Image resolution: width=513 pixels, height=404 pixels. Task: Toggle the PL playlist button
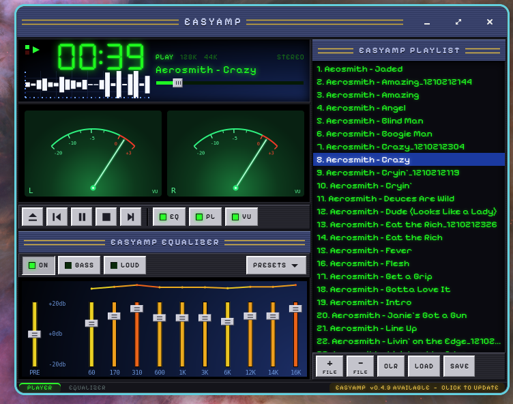pos(205,217)
